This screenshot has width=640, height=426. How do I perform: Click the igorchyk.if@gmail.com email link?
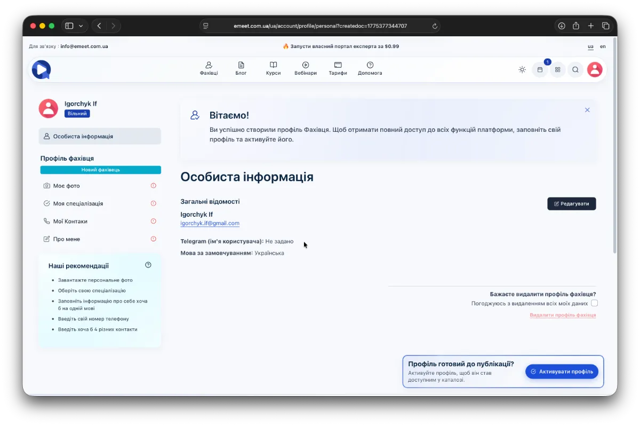[x=210, y=223]
